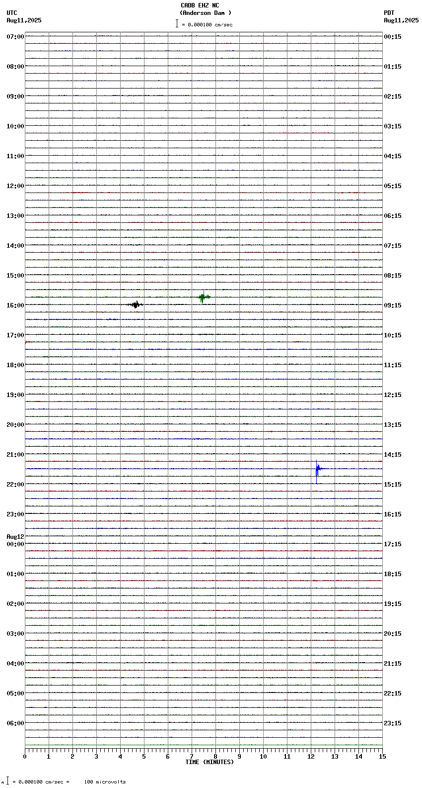Click the 02:00 UTC row label

[15, 604]
